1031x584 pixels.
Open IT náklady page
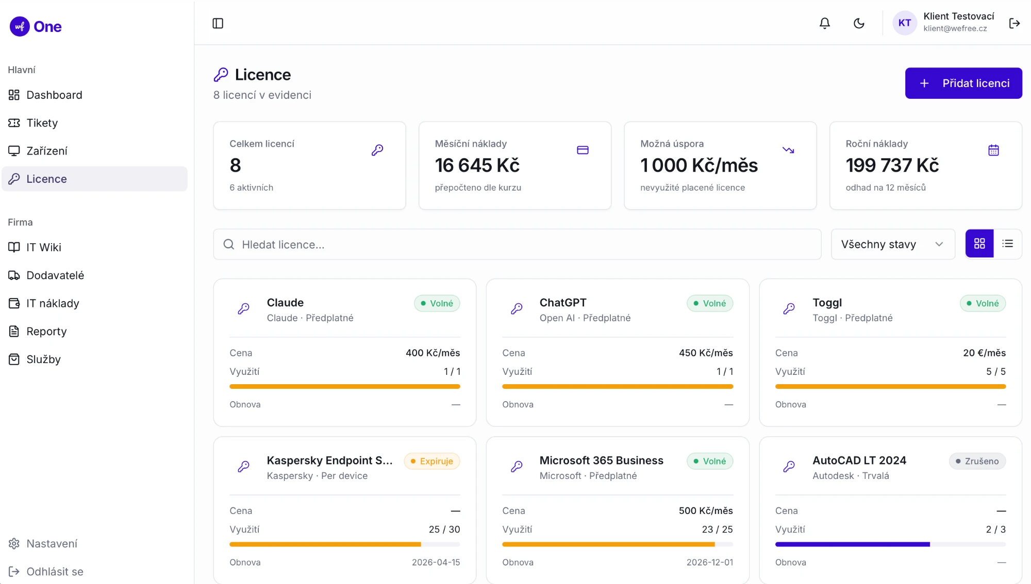(95, 303)
